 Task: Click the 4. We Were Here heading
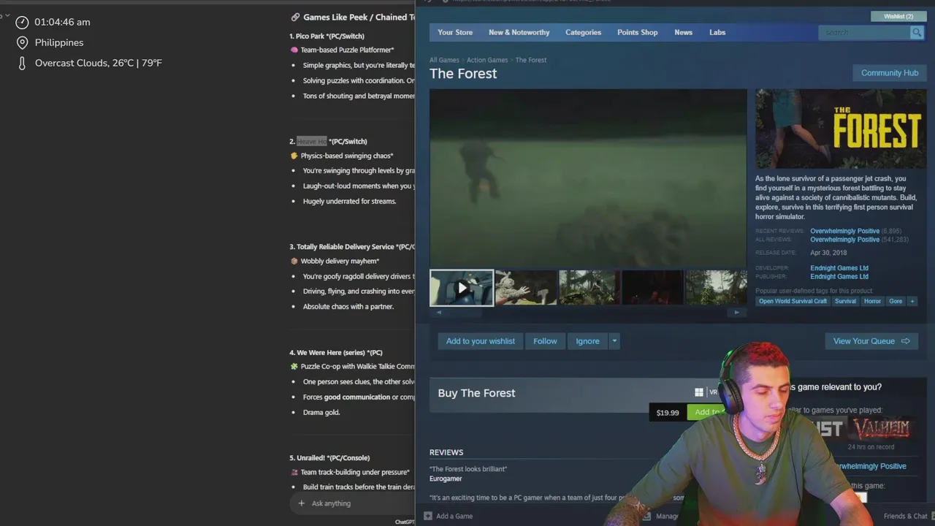pos(336,352)
